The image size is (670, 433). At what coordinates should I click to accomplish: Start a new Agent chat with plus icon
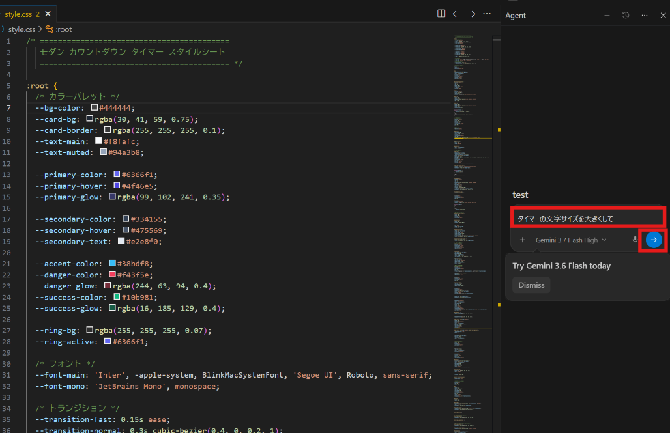click(607, 16)
